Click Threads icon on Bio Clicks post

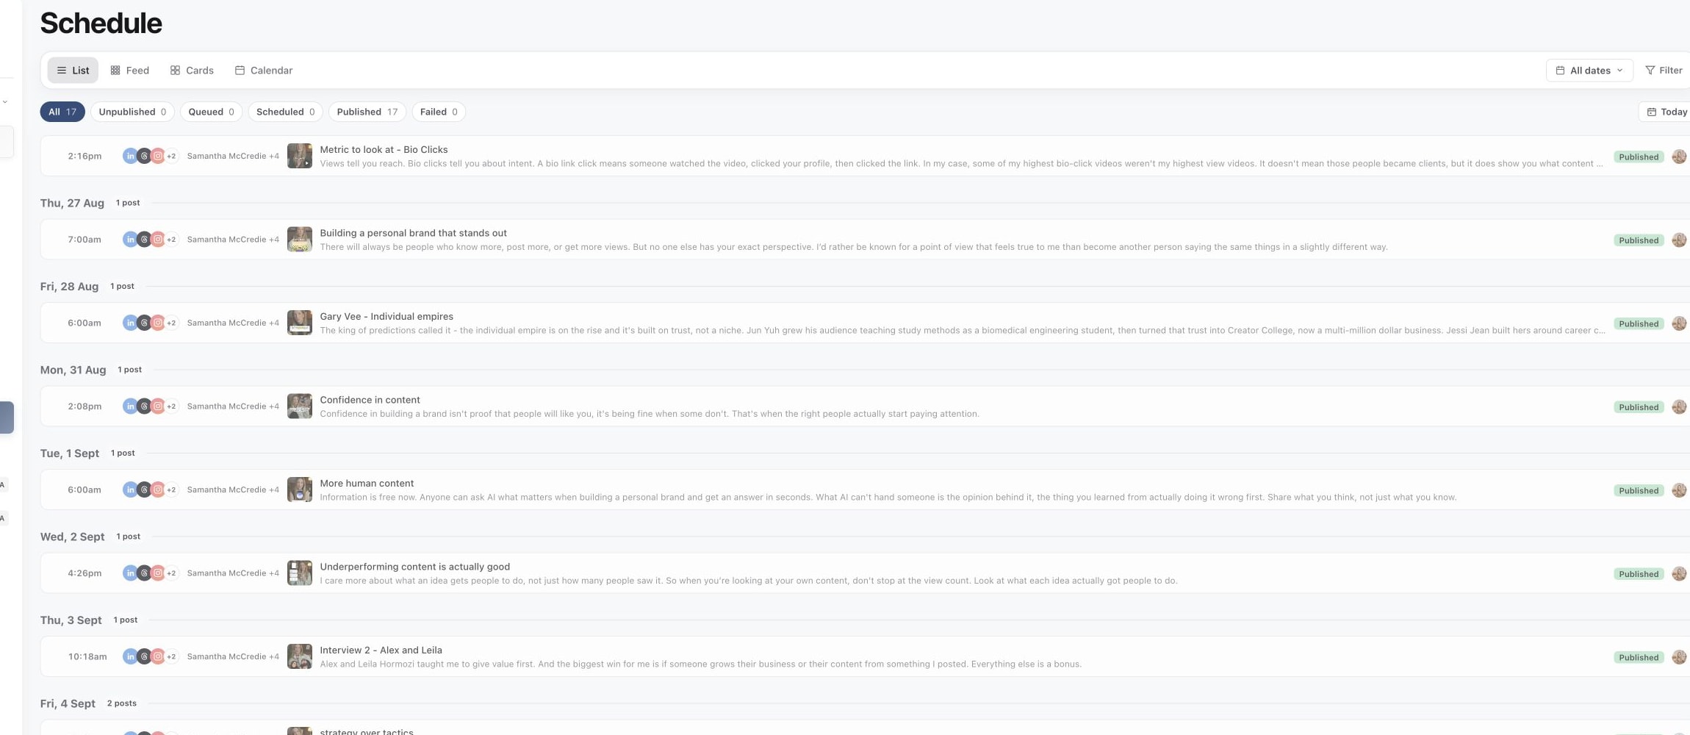click(144, 156)
